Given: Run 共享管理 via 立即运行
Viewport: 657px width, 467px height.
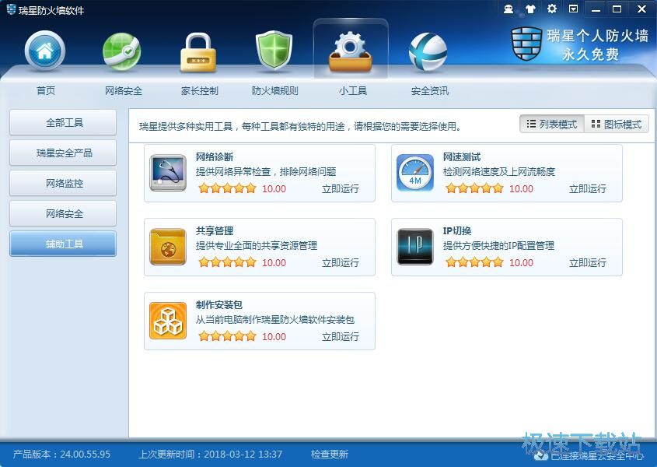Looking at the screenshot, I should [x=341, y=262].
